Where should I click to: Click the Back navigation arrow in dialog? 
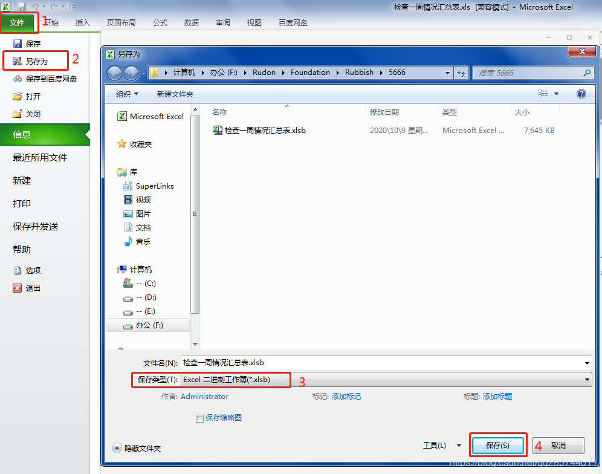pos(114,73)
